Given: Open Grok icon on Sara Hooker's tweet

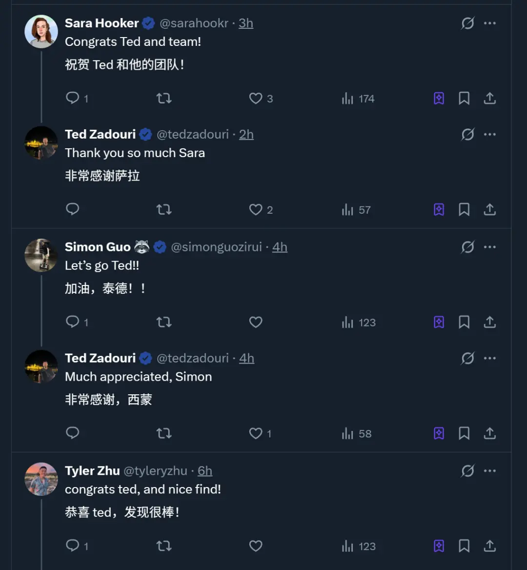Looking at the screenshot, I should click(x=467, y=23).
